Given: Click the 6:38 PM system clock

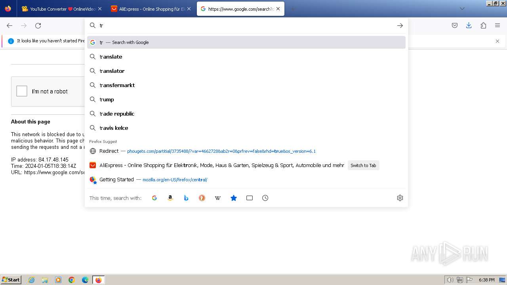Looking at the screenshot, I should (487, 280).
